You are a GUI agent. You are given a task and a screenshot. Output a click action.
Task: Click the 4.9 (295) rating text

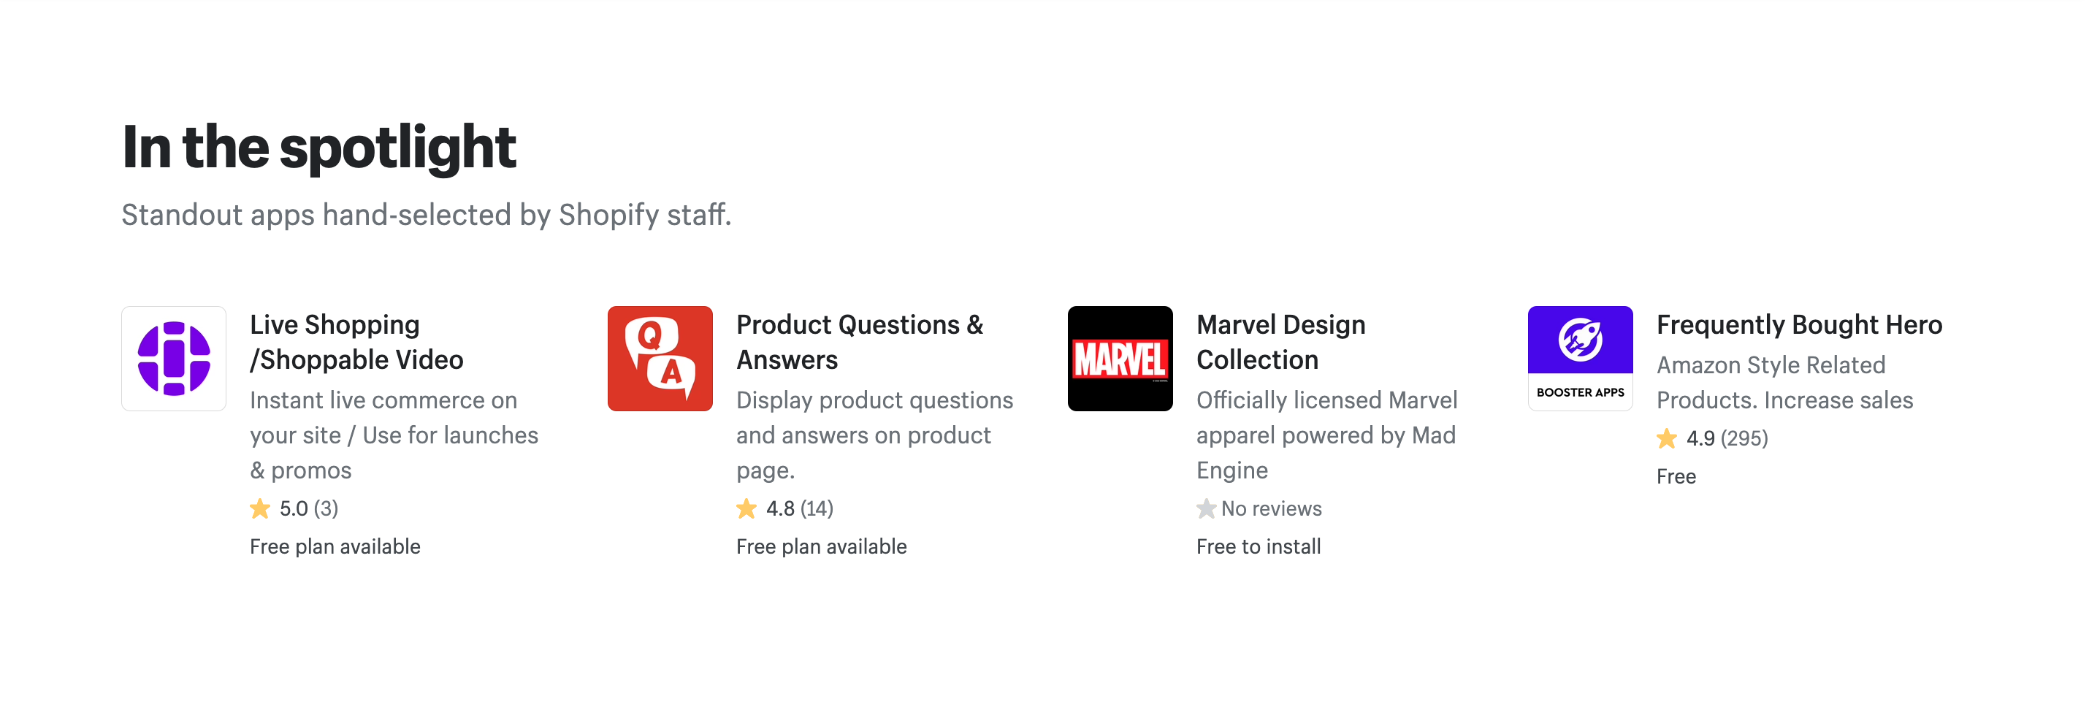(x=1727, y=438)
